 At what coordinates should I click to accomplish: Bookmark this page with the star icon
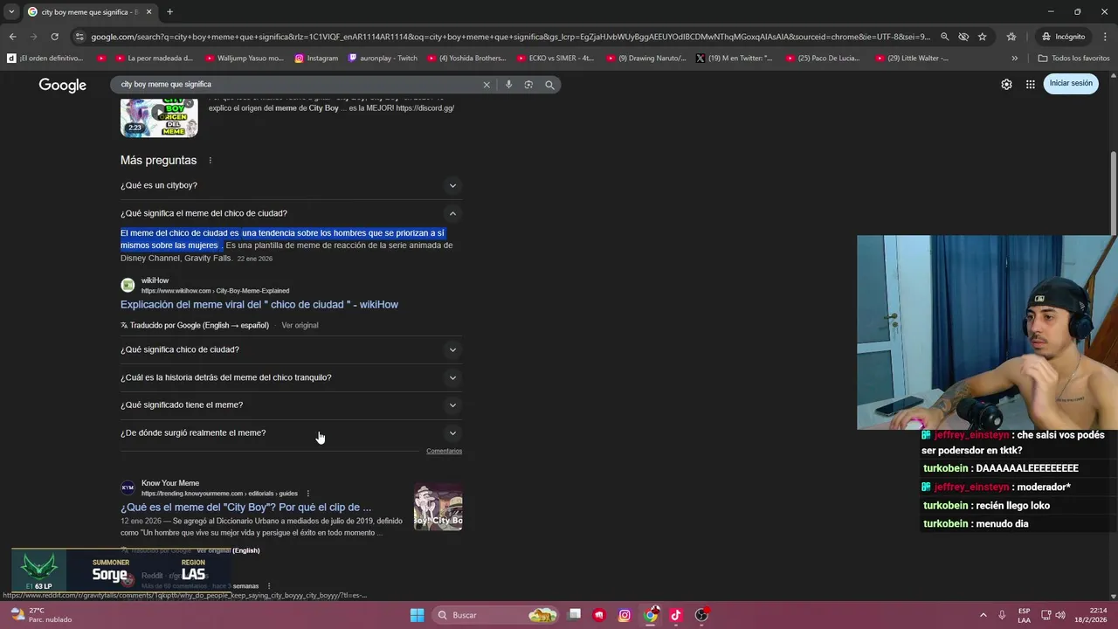(983, 37)
